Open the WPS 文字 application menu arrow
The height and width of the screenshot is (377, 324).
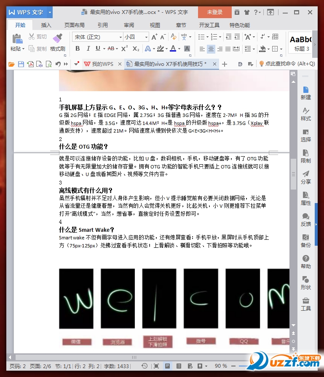[x=50, y=12]
